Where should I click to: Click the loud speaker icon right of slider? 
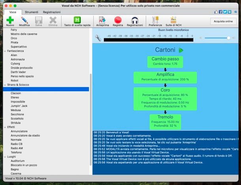click(233, 38)
